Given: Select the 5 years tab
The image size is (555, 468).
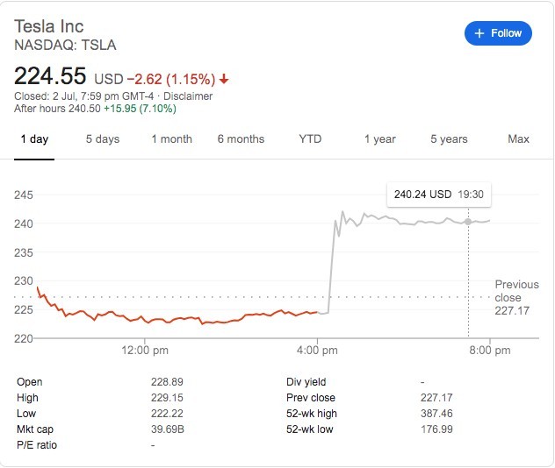Looking at the screenshot, I should [449, 139].
